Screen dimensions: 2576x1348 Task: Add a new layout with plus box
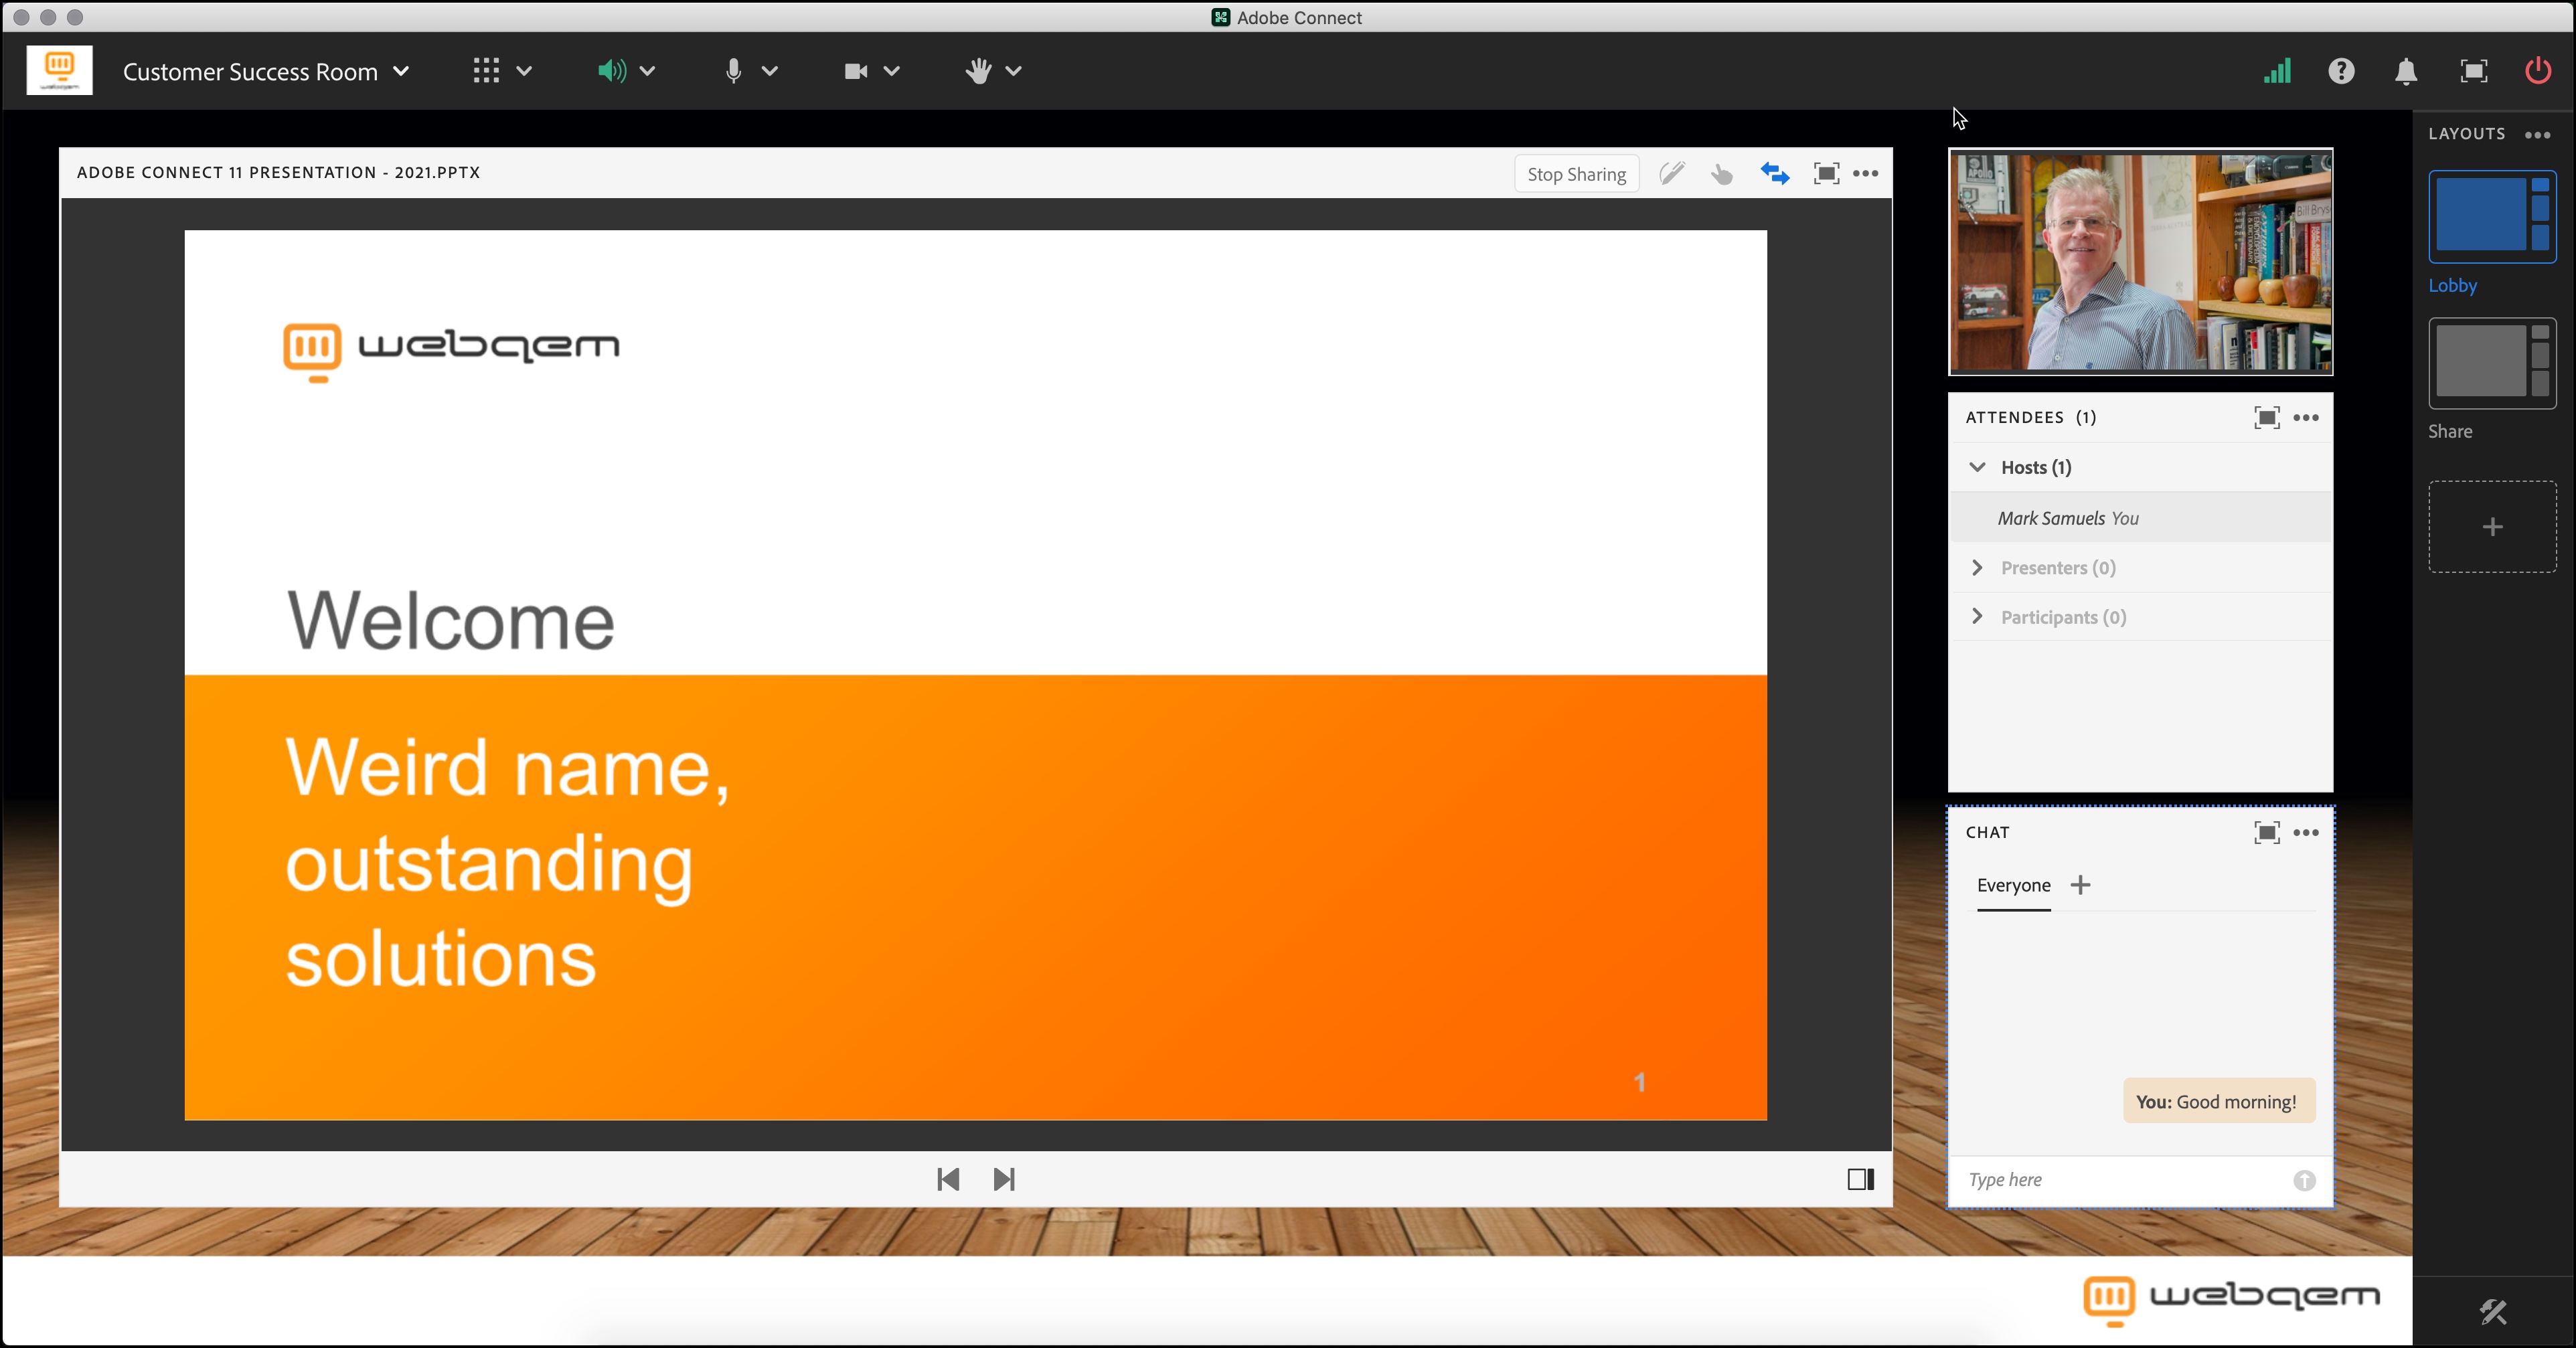2493,527
